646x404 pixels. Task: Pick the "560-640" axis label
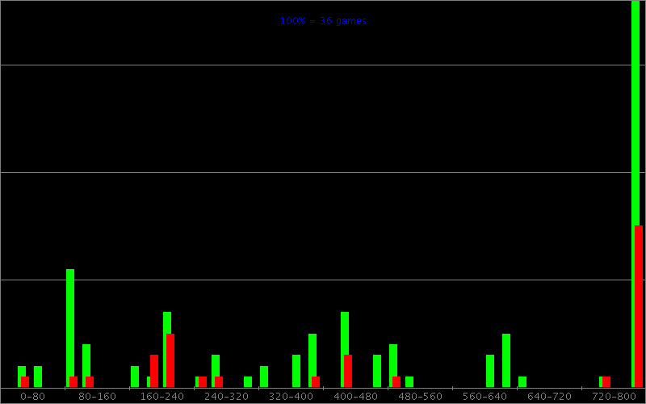coord(485,397)
